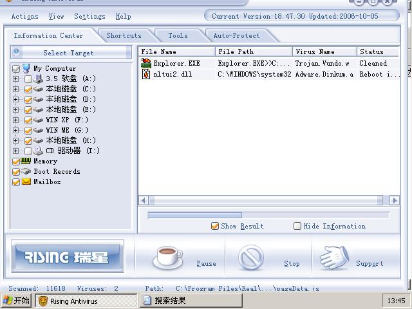Screen dimensions: 412x309
Task: Click the round icon beside Select Target
Action: (x=16, y=51)
